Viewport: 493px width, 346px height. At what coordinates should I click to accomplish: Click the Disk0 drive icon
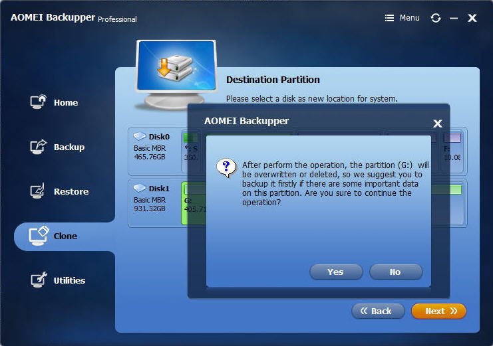[139, 136]
